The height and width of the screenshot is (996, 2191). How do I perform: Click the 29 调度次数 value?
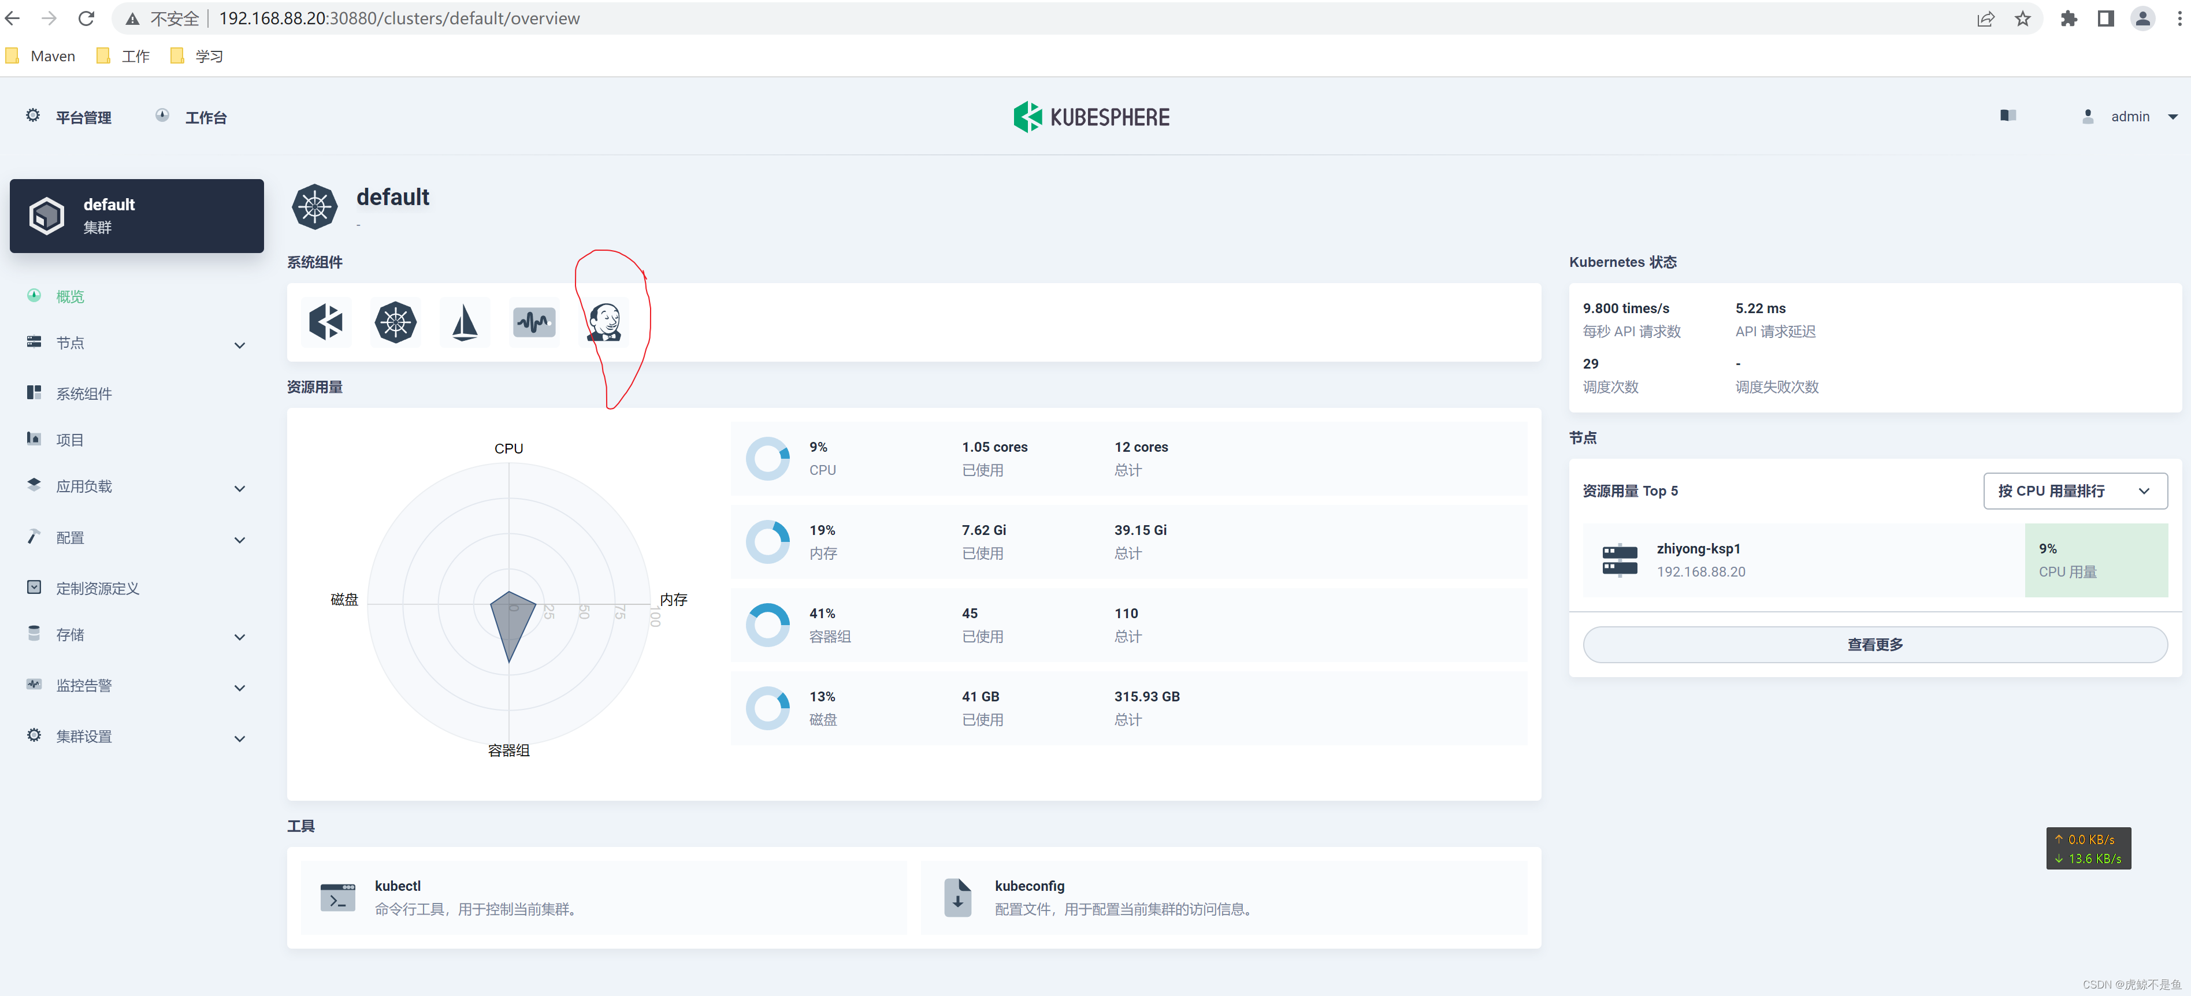[x=1590, y=364]
